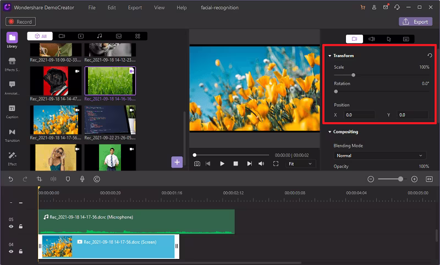This screenshot has height=265, width=440.
Task: Collapse the Compositing section
Action: point(329,132)
